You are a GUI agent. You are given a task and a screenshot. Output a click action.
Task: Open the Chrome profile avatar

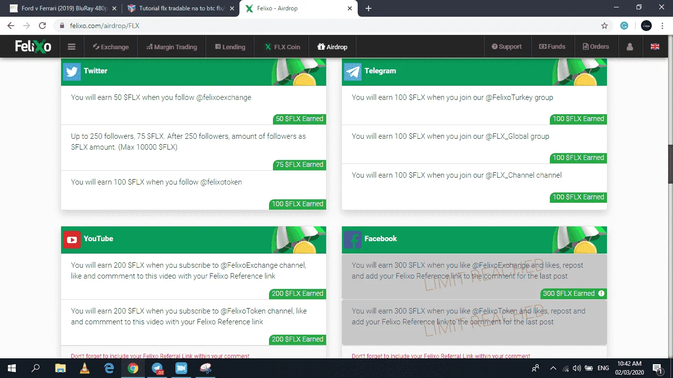tap(646, 26)
